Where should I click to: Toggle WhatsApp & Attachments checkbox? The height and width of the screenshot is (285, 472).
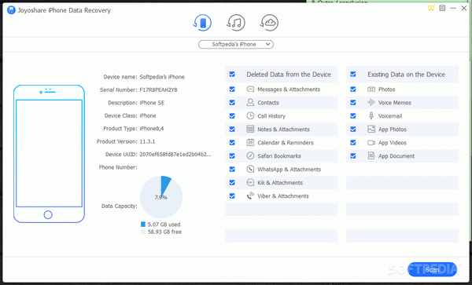coord(232,169)
